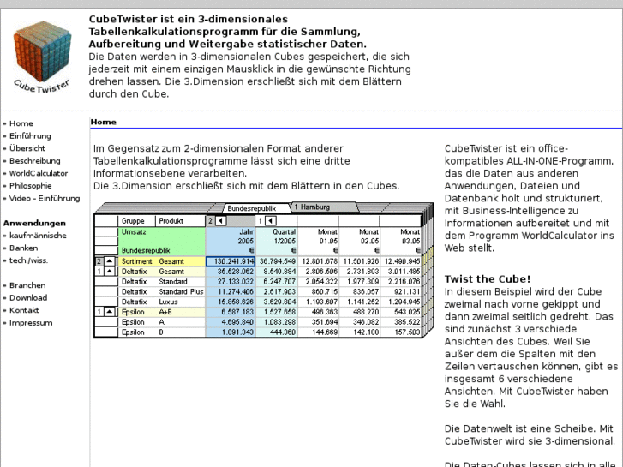Image resolution: width=623 pixels, height=467 pixels.
Task: Open the Download page link
Action: click(x=28, y=297)
